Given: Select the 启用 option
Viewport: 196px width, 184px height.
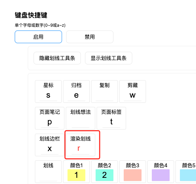Looking at the screenshot, I should [38, 37].
